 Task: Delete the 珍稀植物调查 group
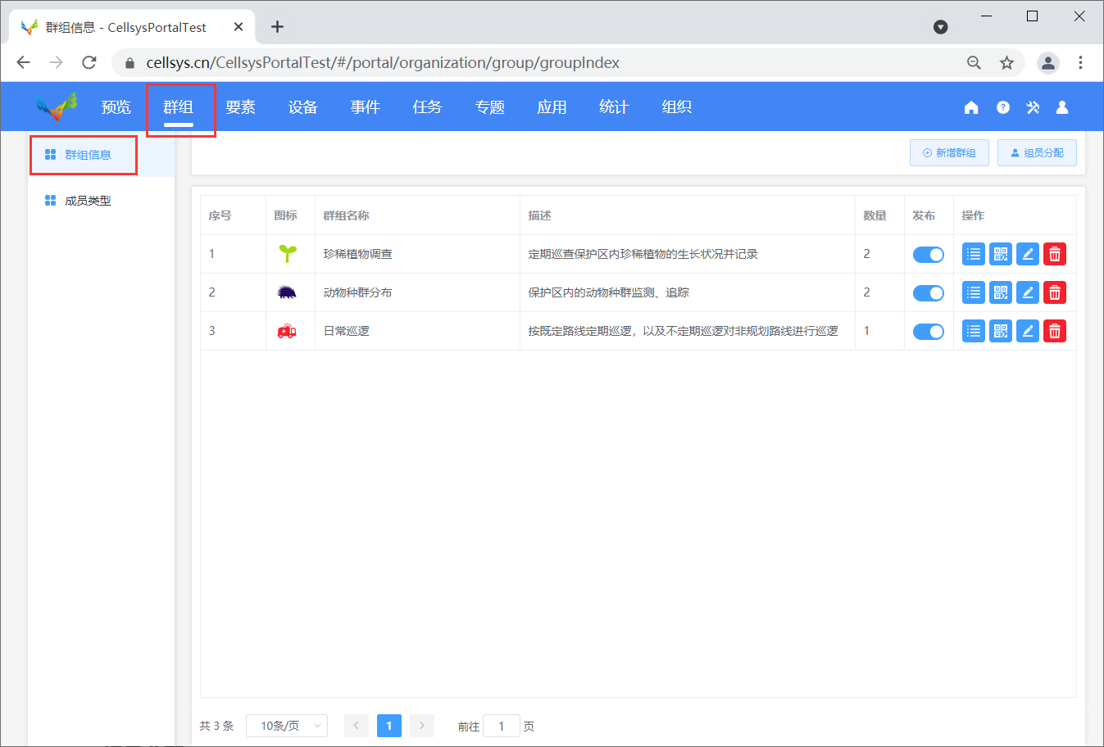(1054, 254)
